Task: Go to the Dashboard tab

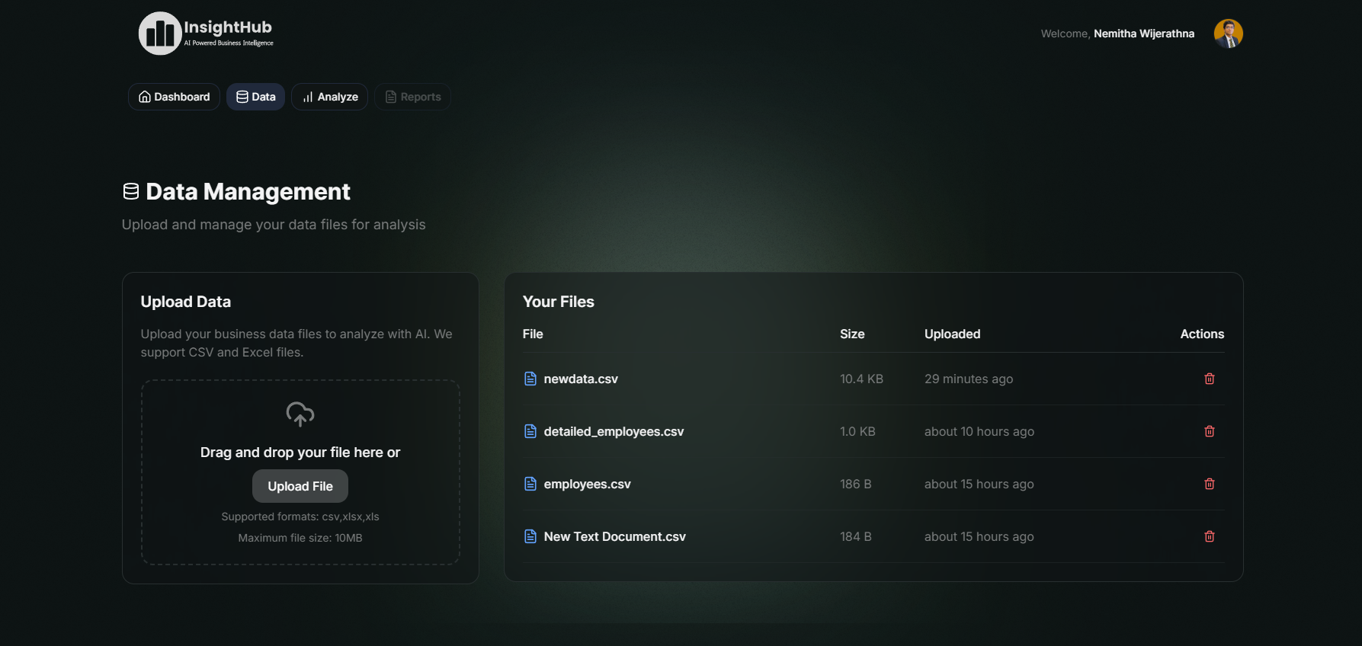Action: pos(174,97)
